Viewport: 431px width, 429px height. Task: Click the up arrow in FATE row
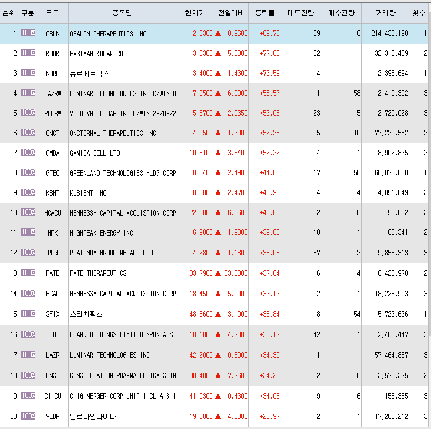(x=218, y=273)
